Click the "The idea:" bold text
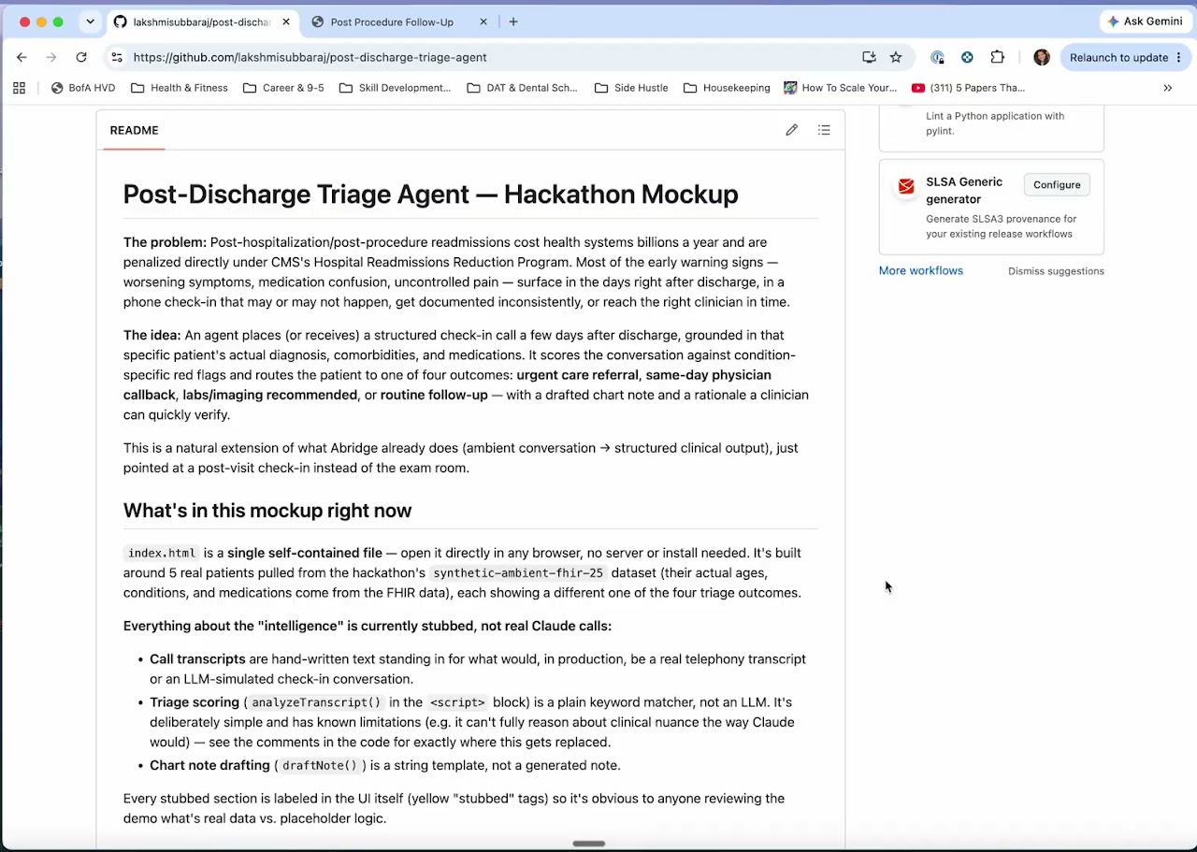1197x852 pixels. click(x=152, y=335)
